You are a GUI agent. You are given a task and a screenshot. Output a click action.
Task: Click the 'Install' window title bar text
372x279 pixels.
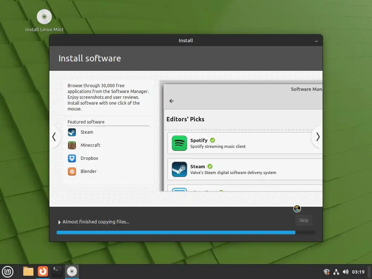pyautogui.click(x=186, y=41)
